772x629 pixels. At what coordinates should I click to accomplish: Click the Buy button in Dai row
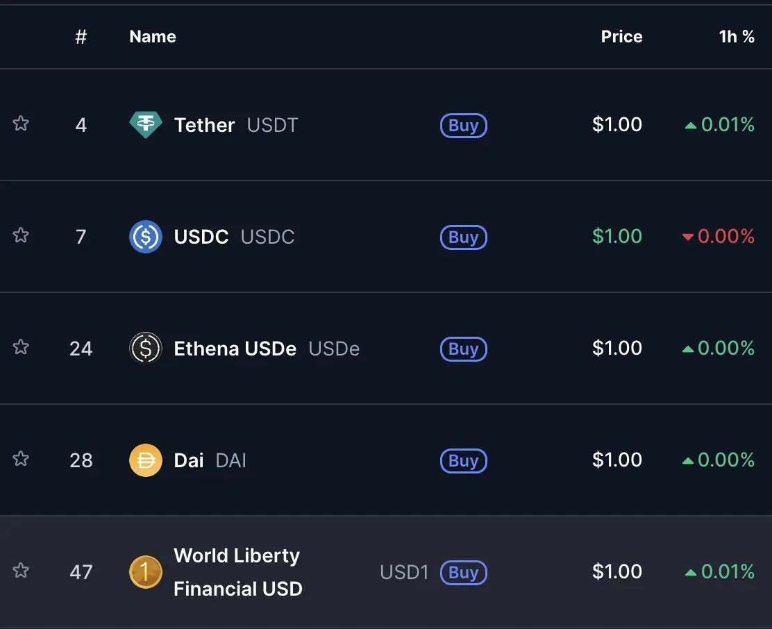463,461
